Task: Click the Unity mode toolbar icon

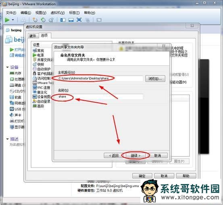Action: [88, 20]
